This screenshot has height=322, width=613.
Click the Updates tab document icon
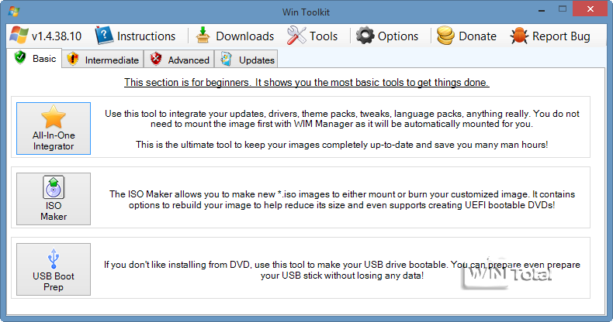[226, 60]
